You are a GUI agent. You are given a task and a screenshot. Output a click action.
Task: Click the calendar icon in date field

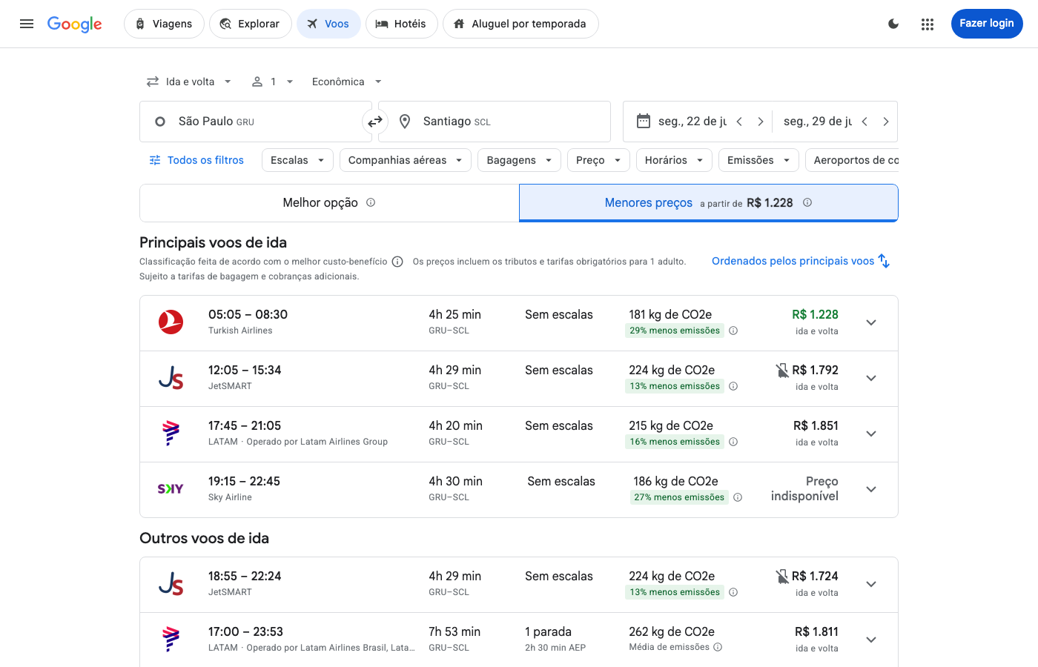tap(644, 121)
